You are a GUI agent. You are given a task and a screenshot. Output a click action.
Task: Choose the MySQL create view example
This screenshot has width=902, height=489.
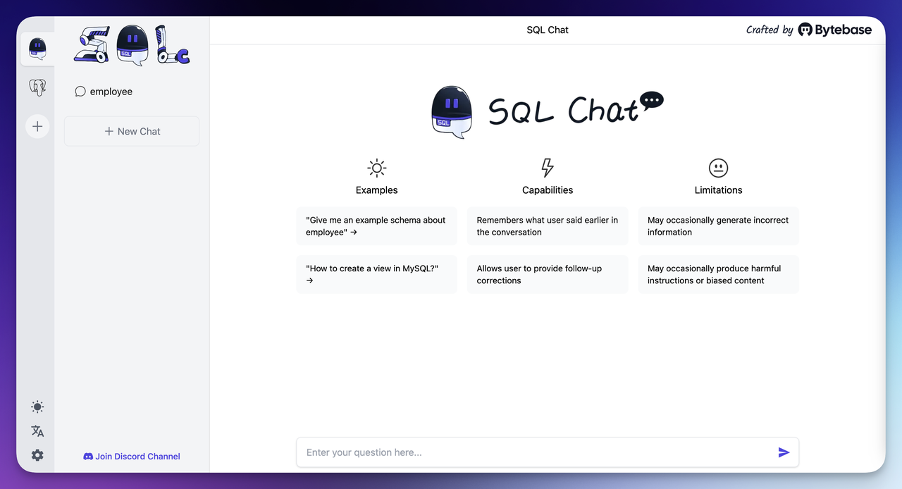point(377,274)
